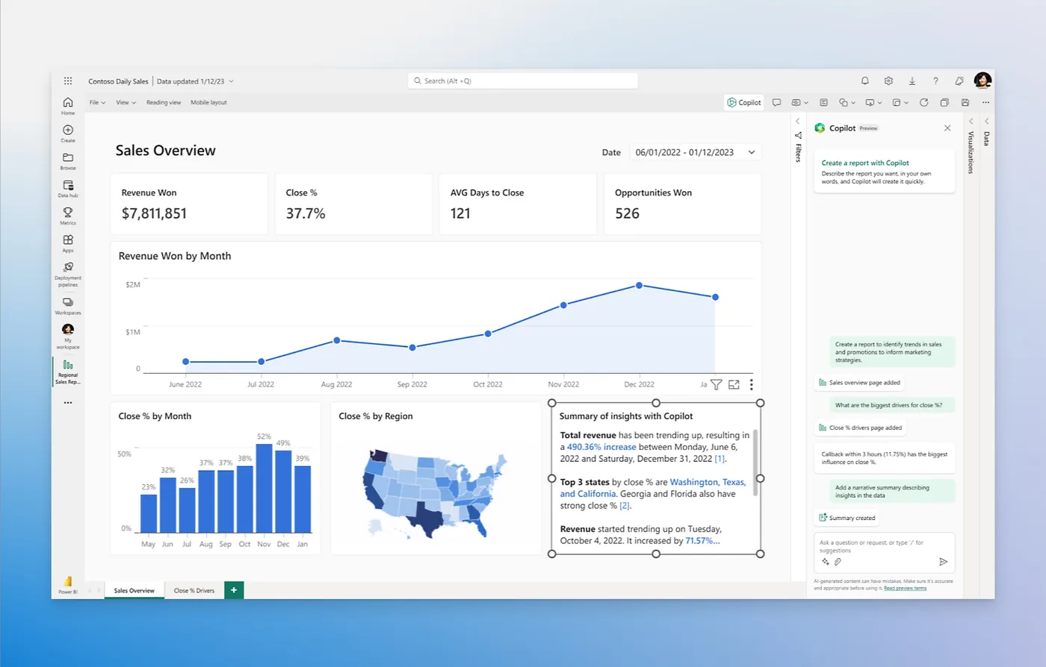Open the Copilot toolbar button
Image resolution: width=1046 pixels, height=667 pixels.
tap(744, 102)
